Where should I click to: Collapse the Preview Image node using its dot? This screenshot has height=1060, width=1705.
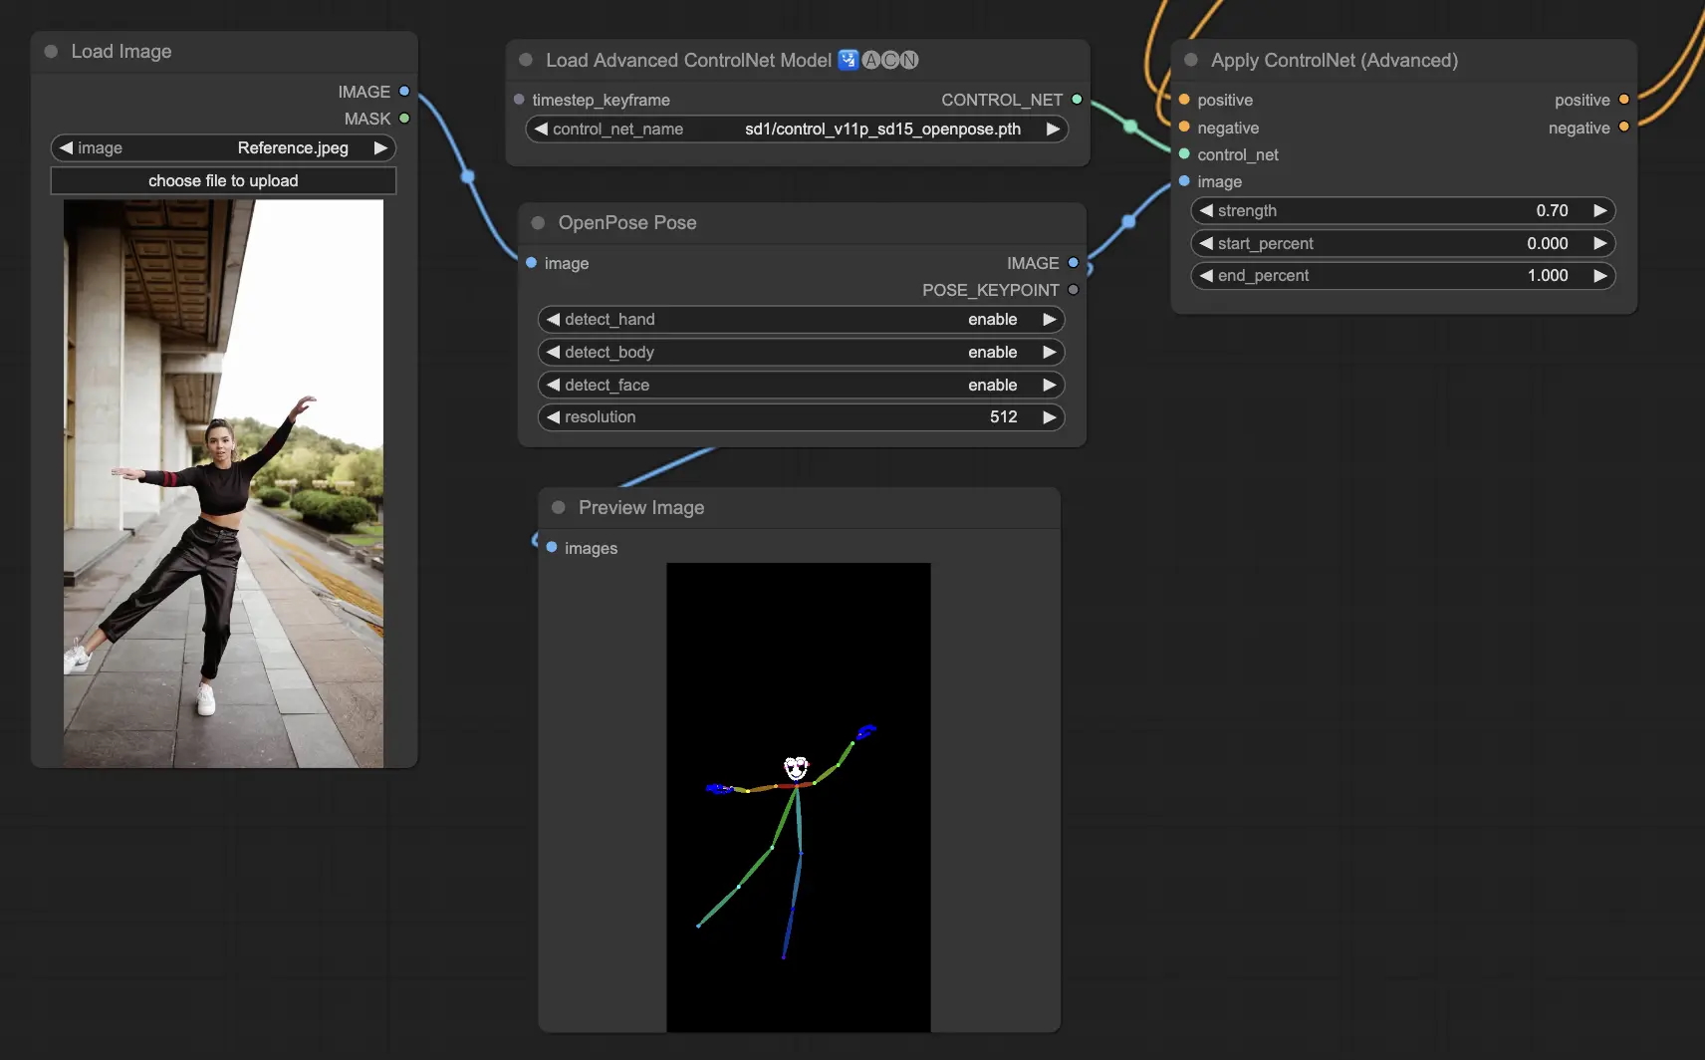point(559,507)
